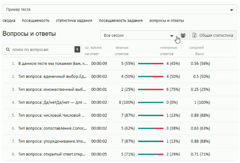
Task: Click average score '0.63 (63%)' in row 6
Action: coord(200,128)
